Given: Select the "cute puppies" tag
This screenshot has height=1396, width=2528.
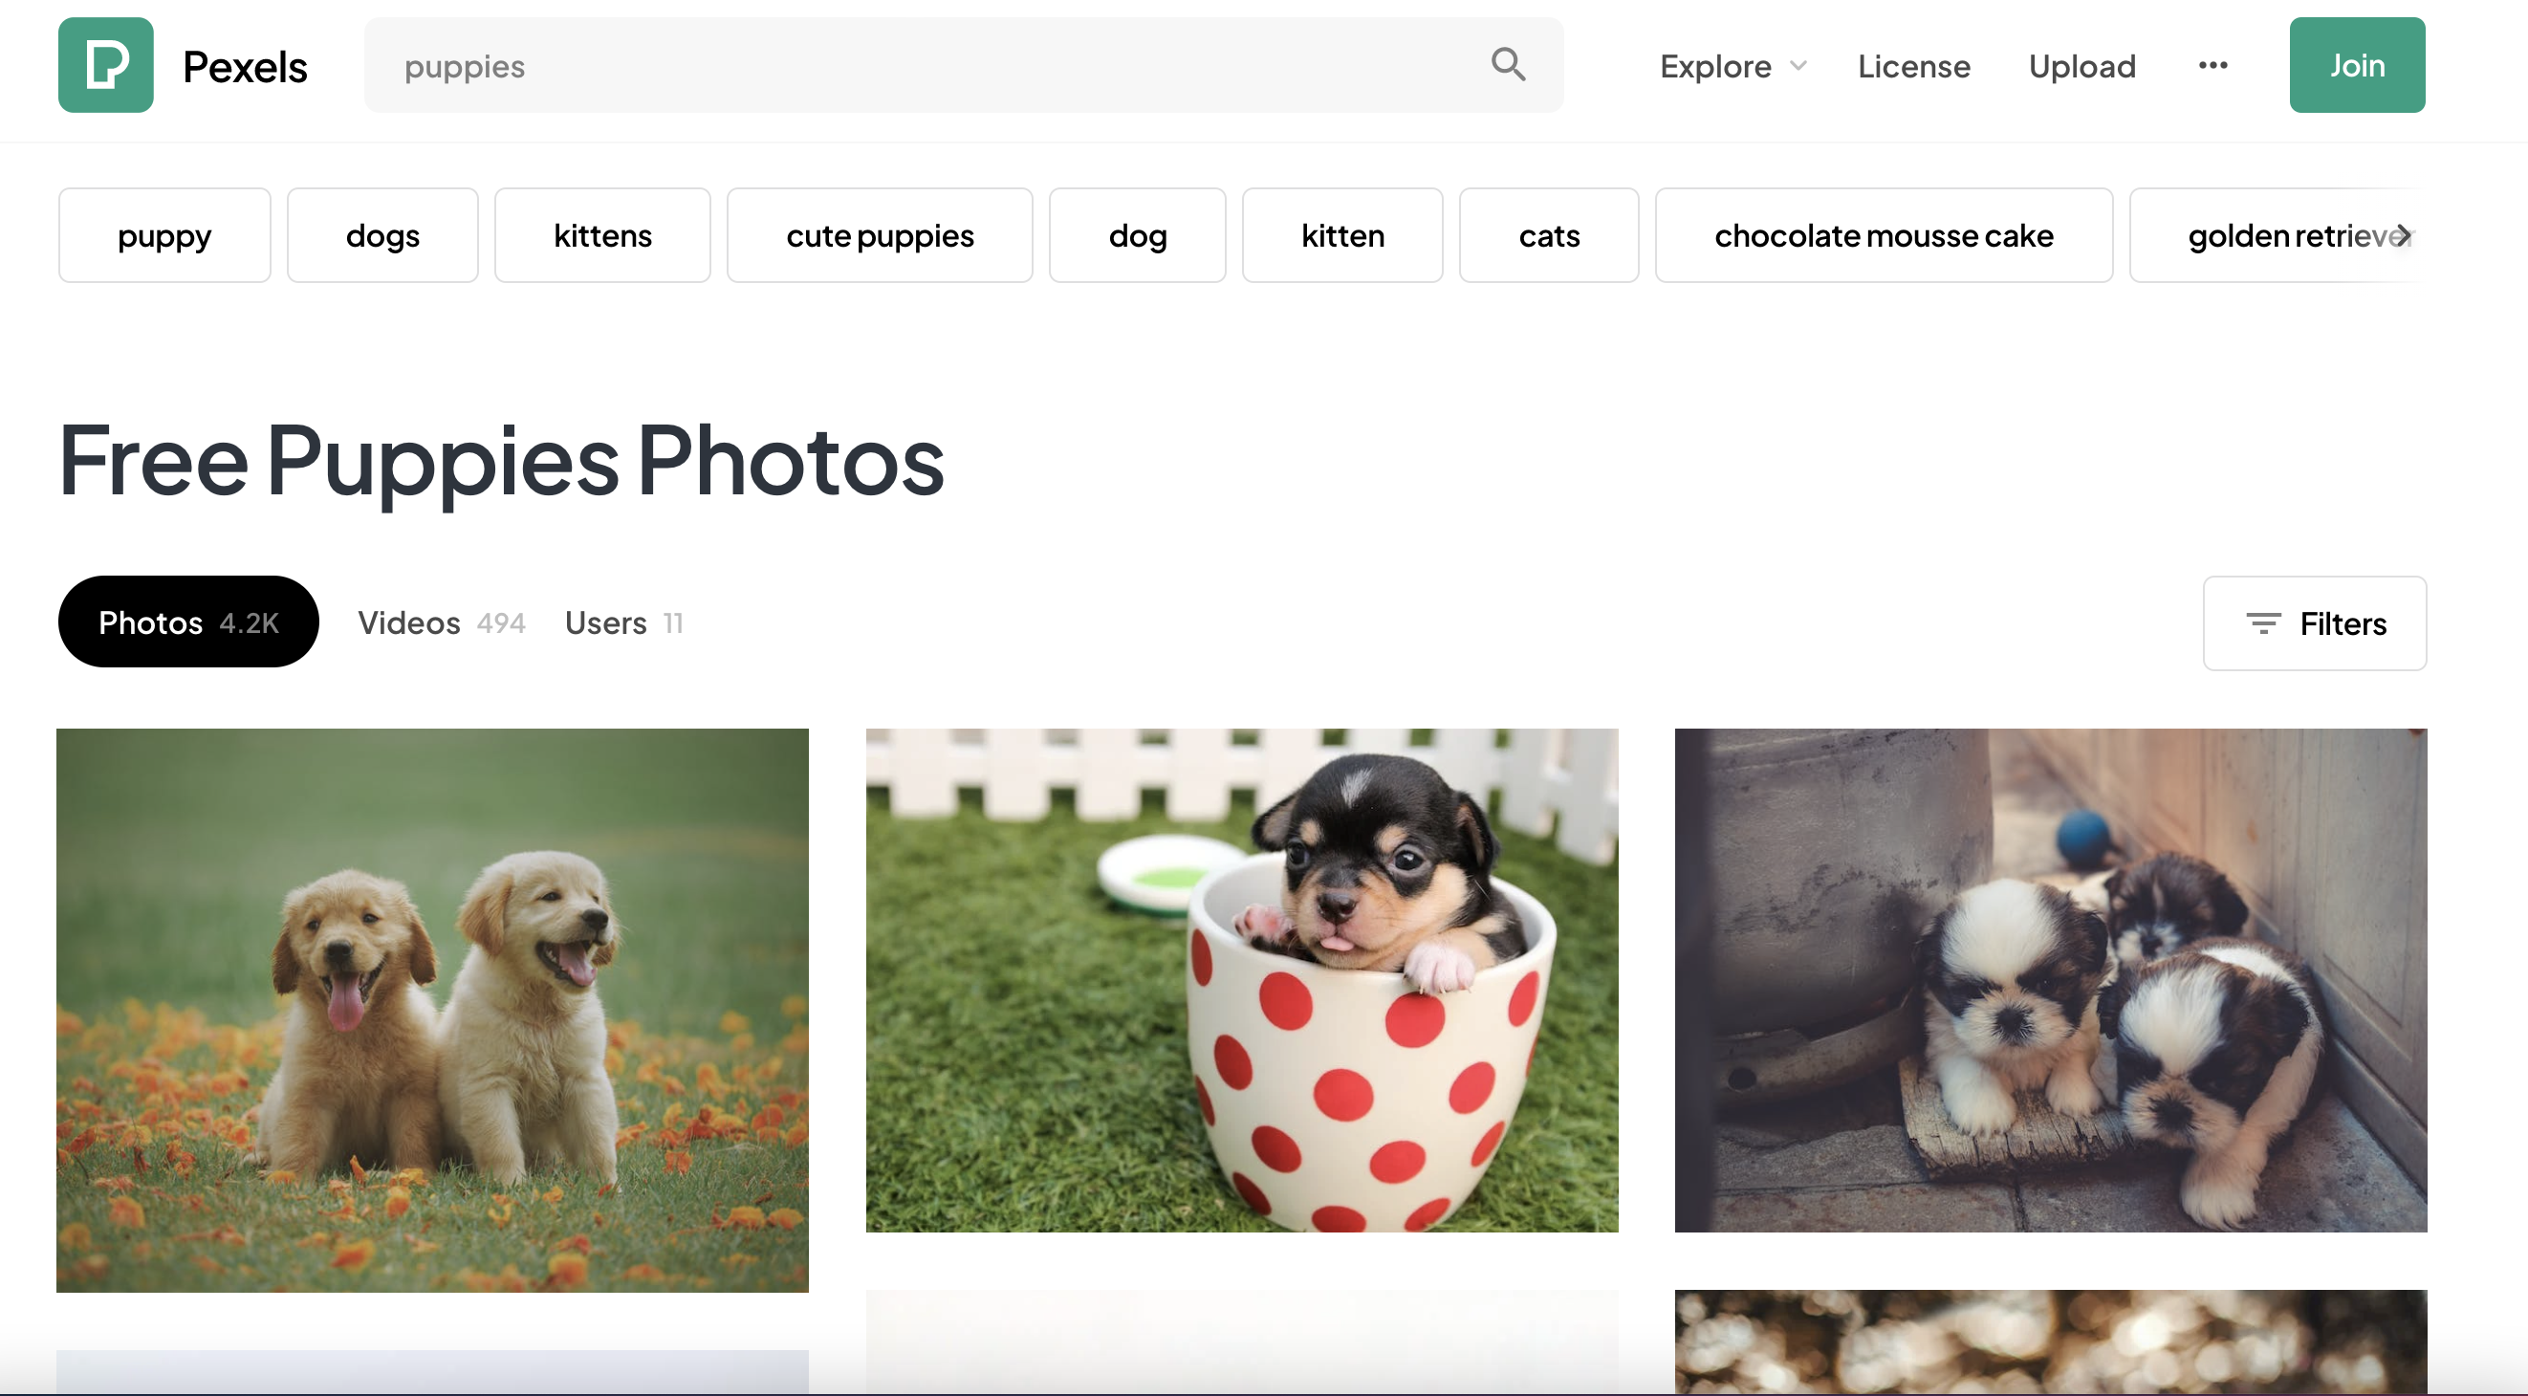Looking at the screenshot, I should pyautogui.click(x=880, y=235).
